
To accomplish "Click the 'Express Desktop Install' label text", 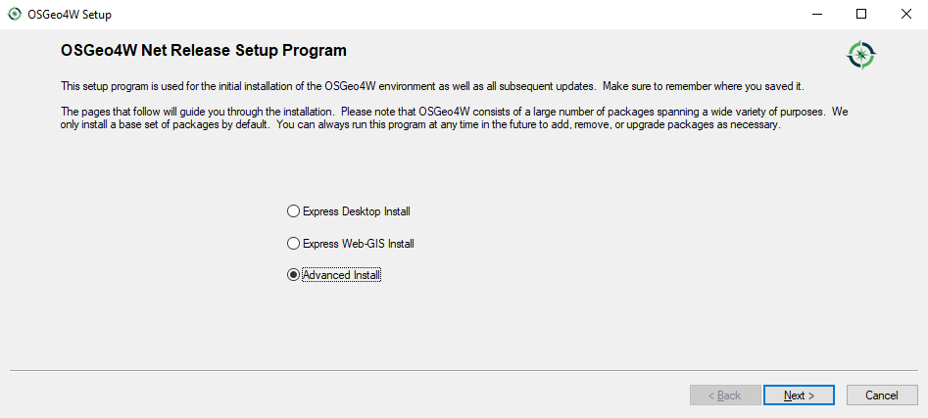I will [x=357, y=211].
